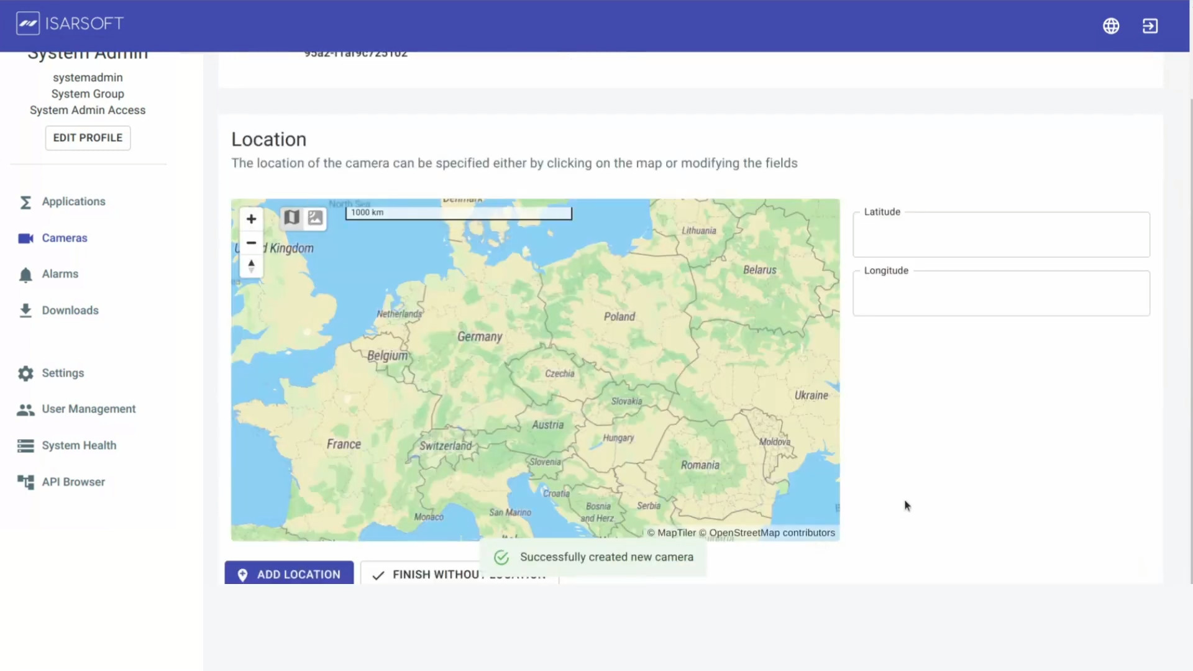Click the Isarsoft logo
Viewport: 1193px width, 671px height.
coord(68,23)
